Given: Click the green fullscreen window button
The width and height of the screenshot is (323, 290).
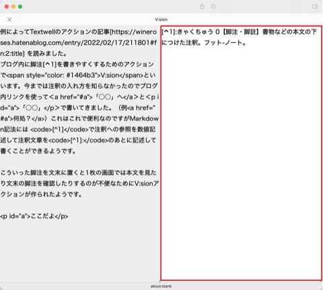Looking at the screenshot, I should coord(20,7).
